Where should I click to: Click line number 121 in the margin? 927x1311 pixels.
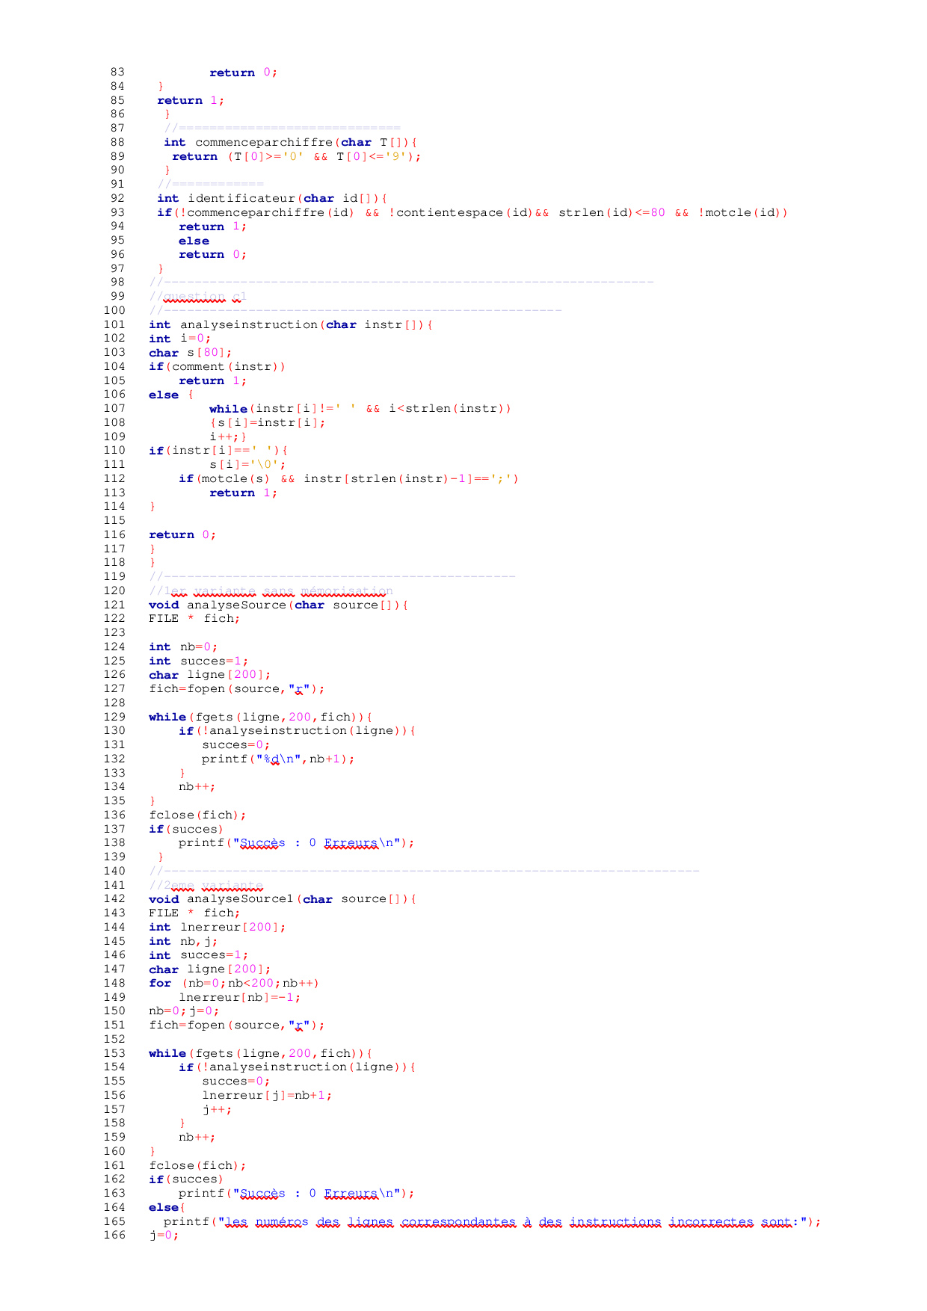pyautogui.click(x=117, y=605)
